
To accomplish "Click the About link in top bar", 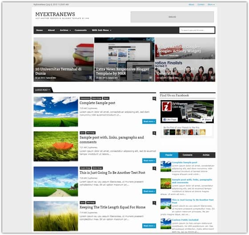I will click(x=191, y=4).
